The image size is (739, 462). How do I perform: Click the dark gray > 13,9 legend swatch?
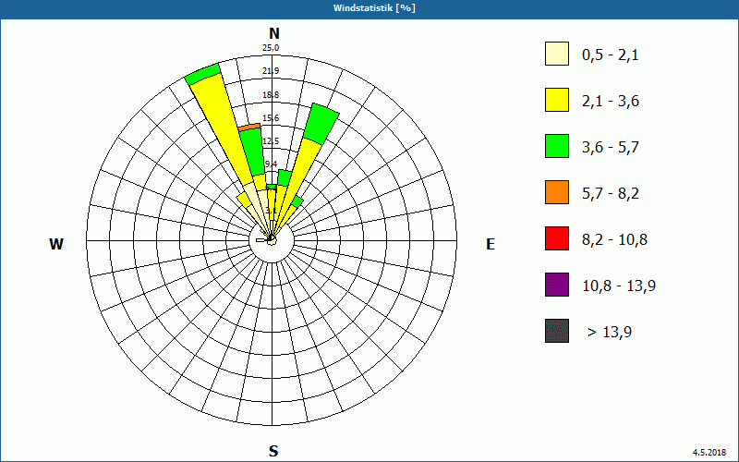pos(557,331)
